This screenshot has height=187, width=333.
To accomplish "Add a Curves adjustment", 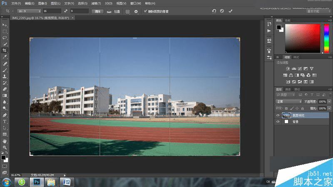I will coord(300,69).
